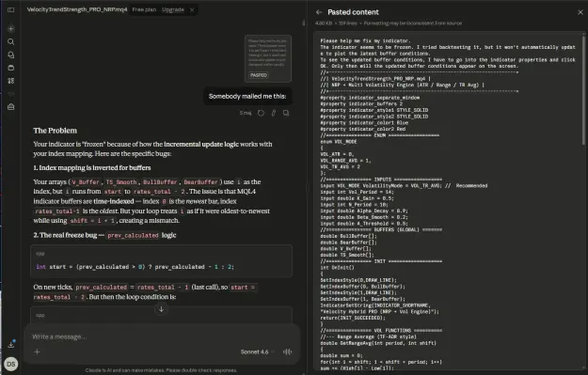Click the prev_calculated inline code in heading 2
588x375 pixels.
pos(133,235)
